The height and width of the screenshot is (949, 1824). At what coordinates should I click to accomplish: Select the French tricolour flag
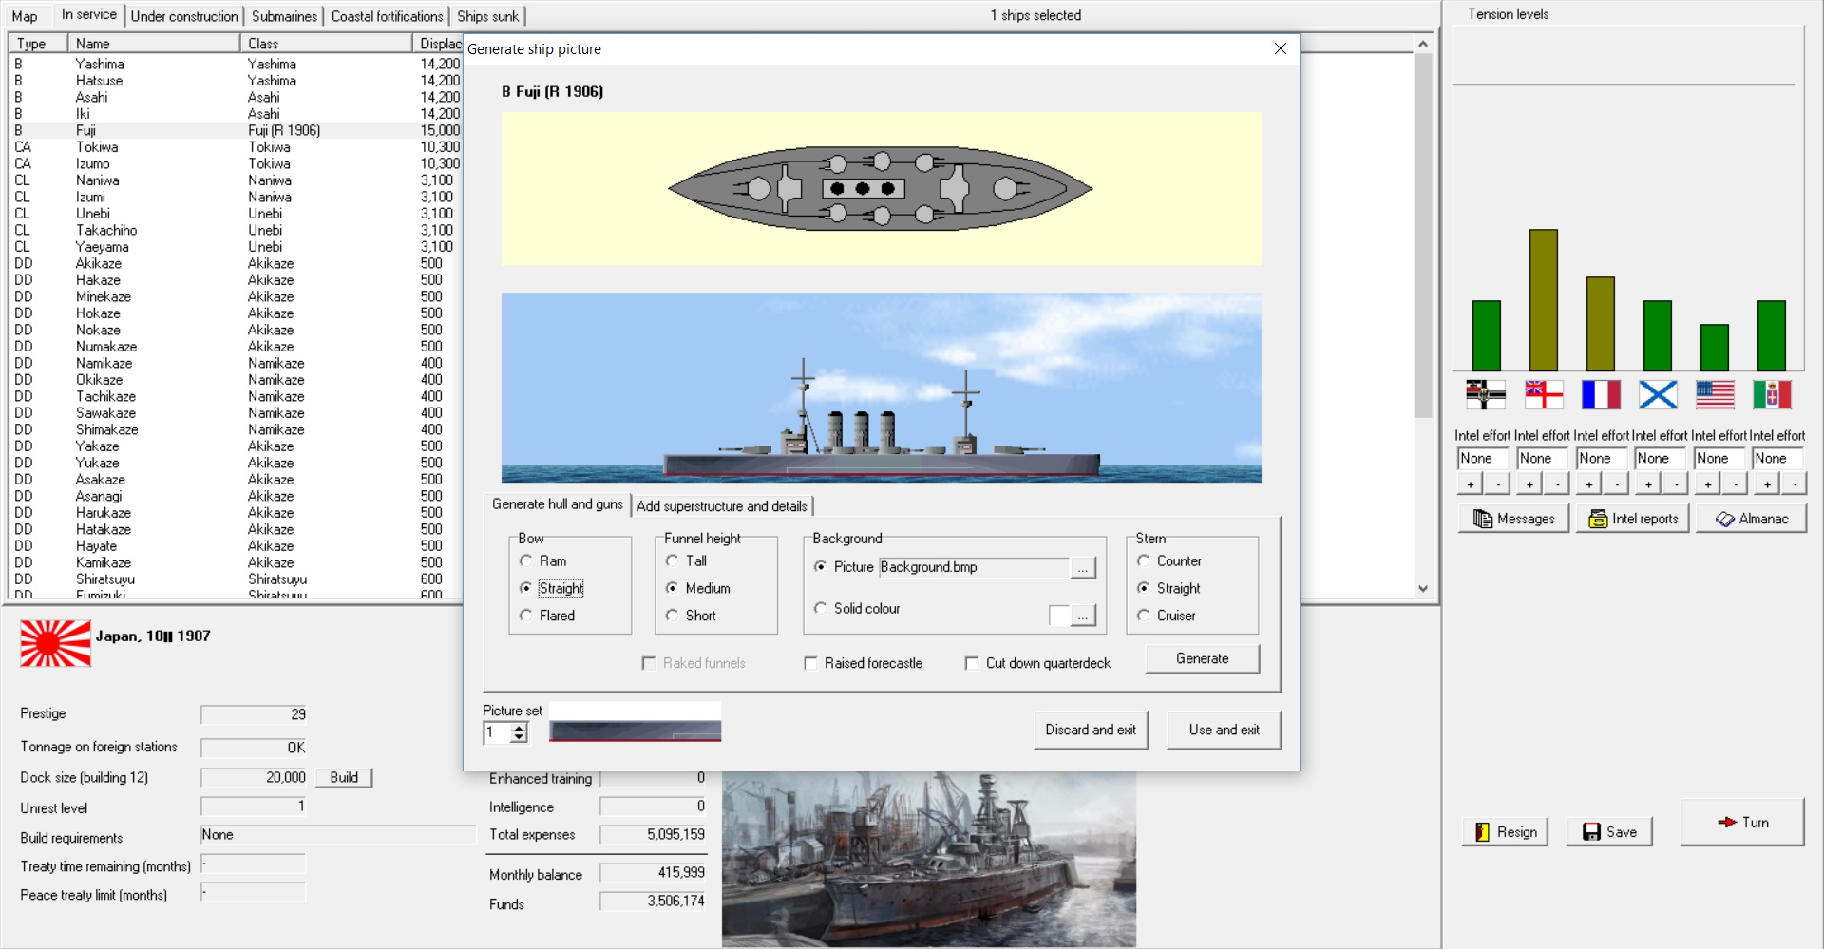[1601, 394]
